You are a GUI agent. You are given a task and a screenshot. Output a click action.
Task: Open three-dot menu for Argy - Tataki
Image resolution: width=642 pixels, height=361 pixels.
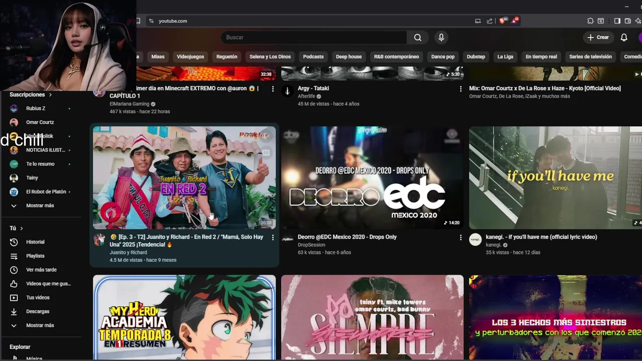(x=460, y=89)
